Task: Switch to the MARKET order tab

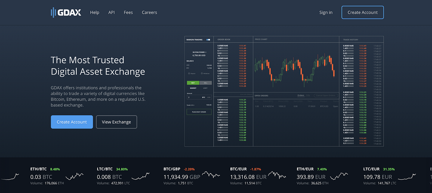Action: tap(193, 88)
